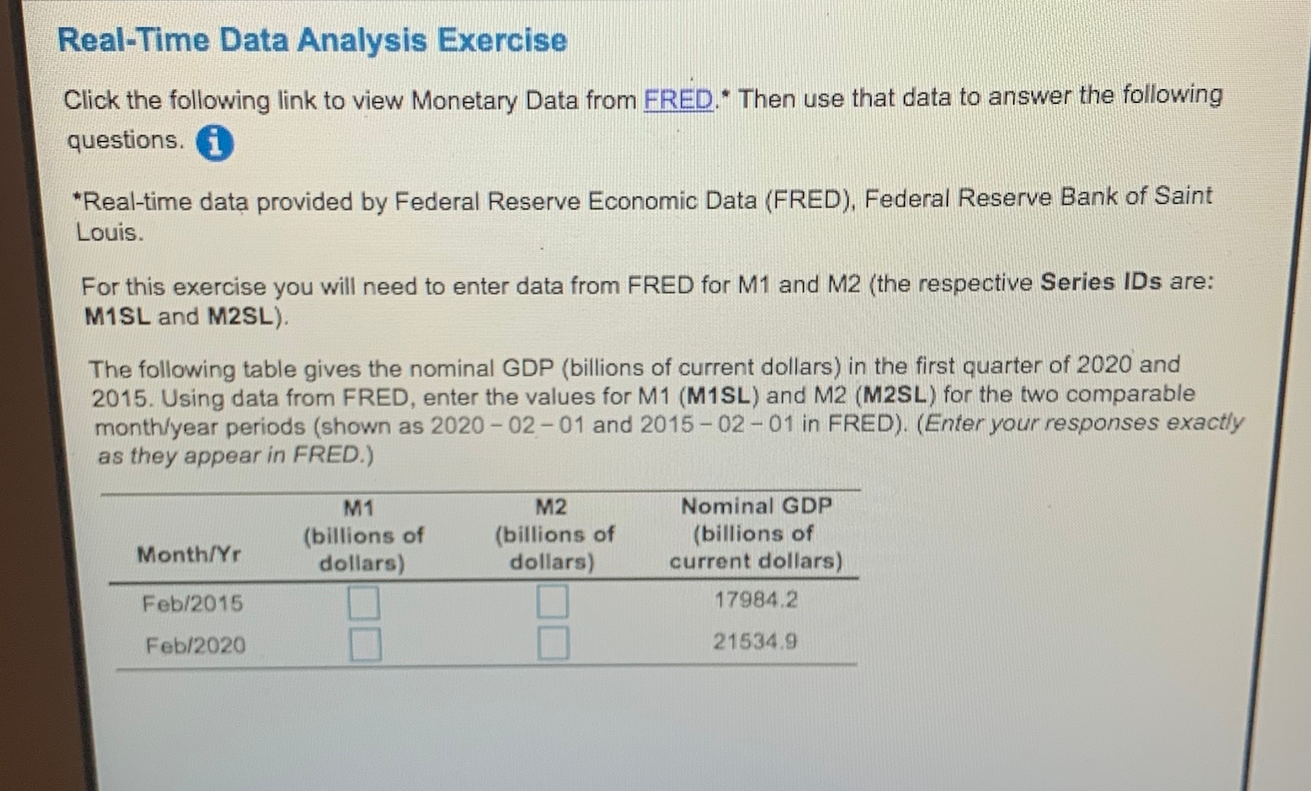Click the M1 input box for Feb/2020
The image size is (1311, 791).
point(364,644)
